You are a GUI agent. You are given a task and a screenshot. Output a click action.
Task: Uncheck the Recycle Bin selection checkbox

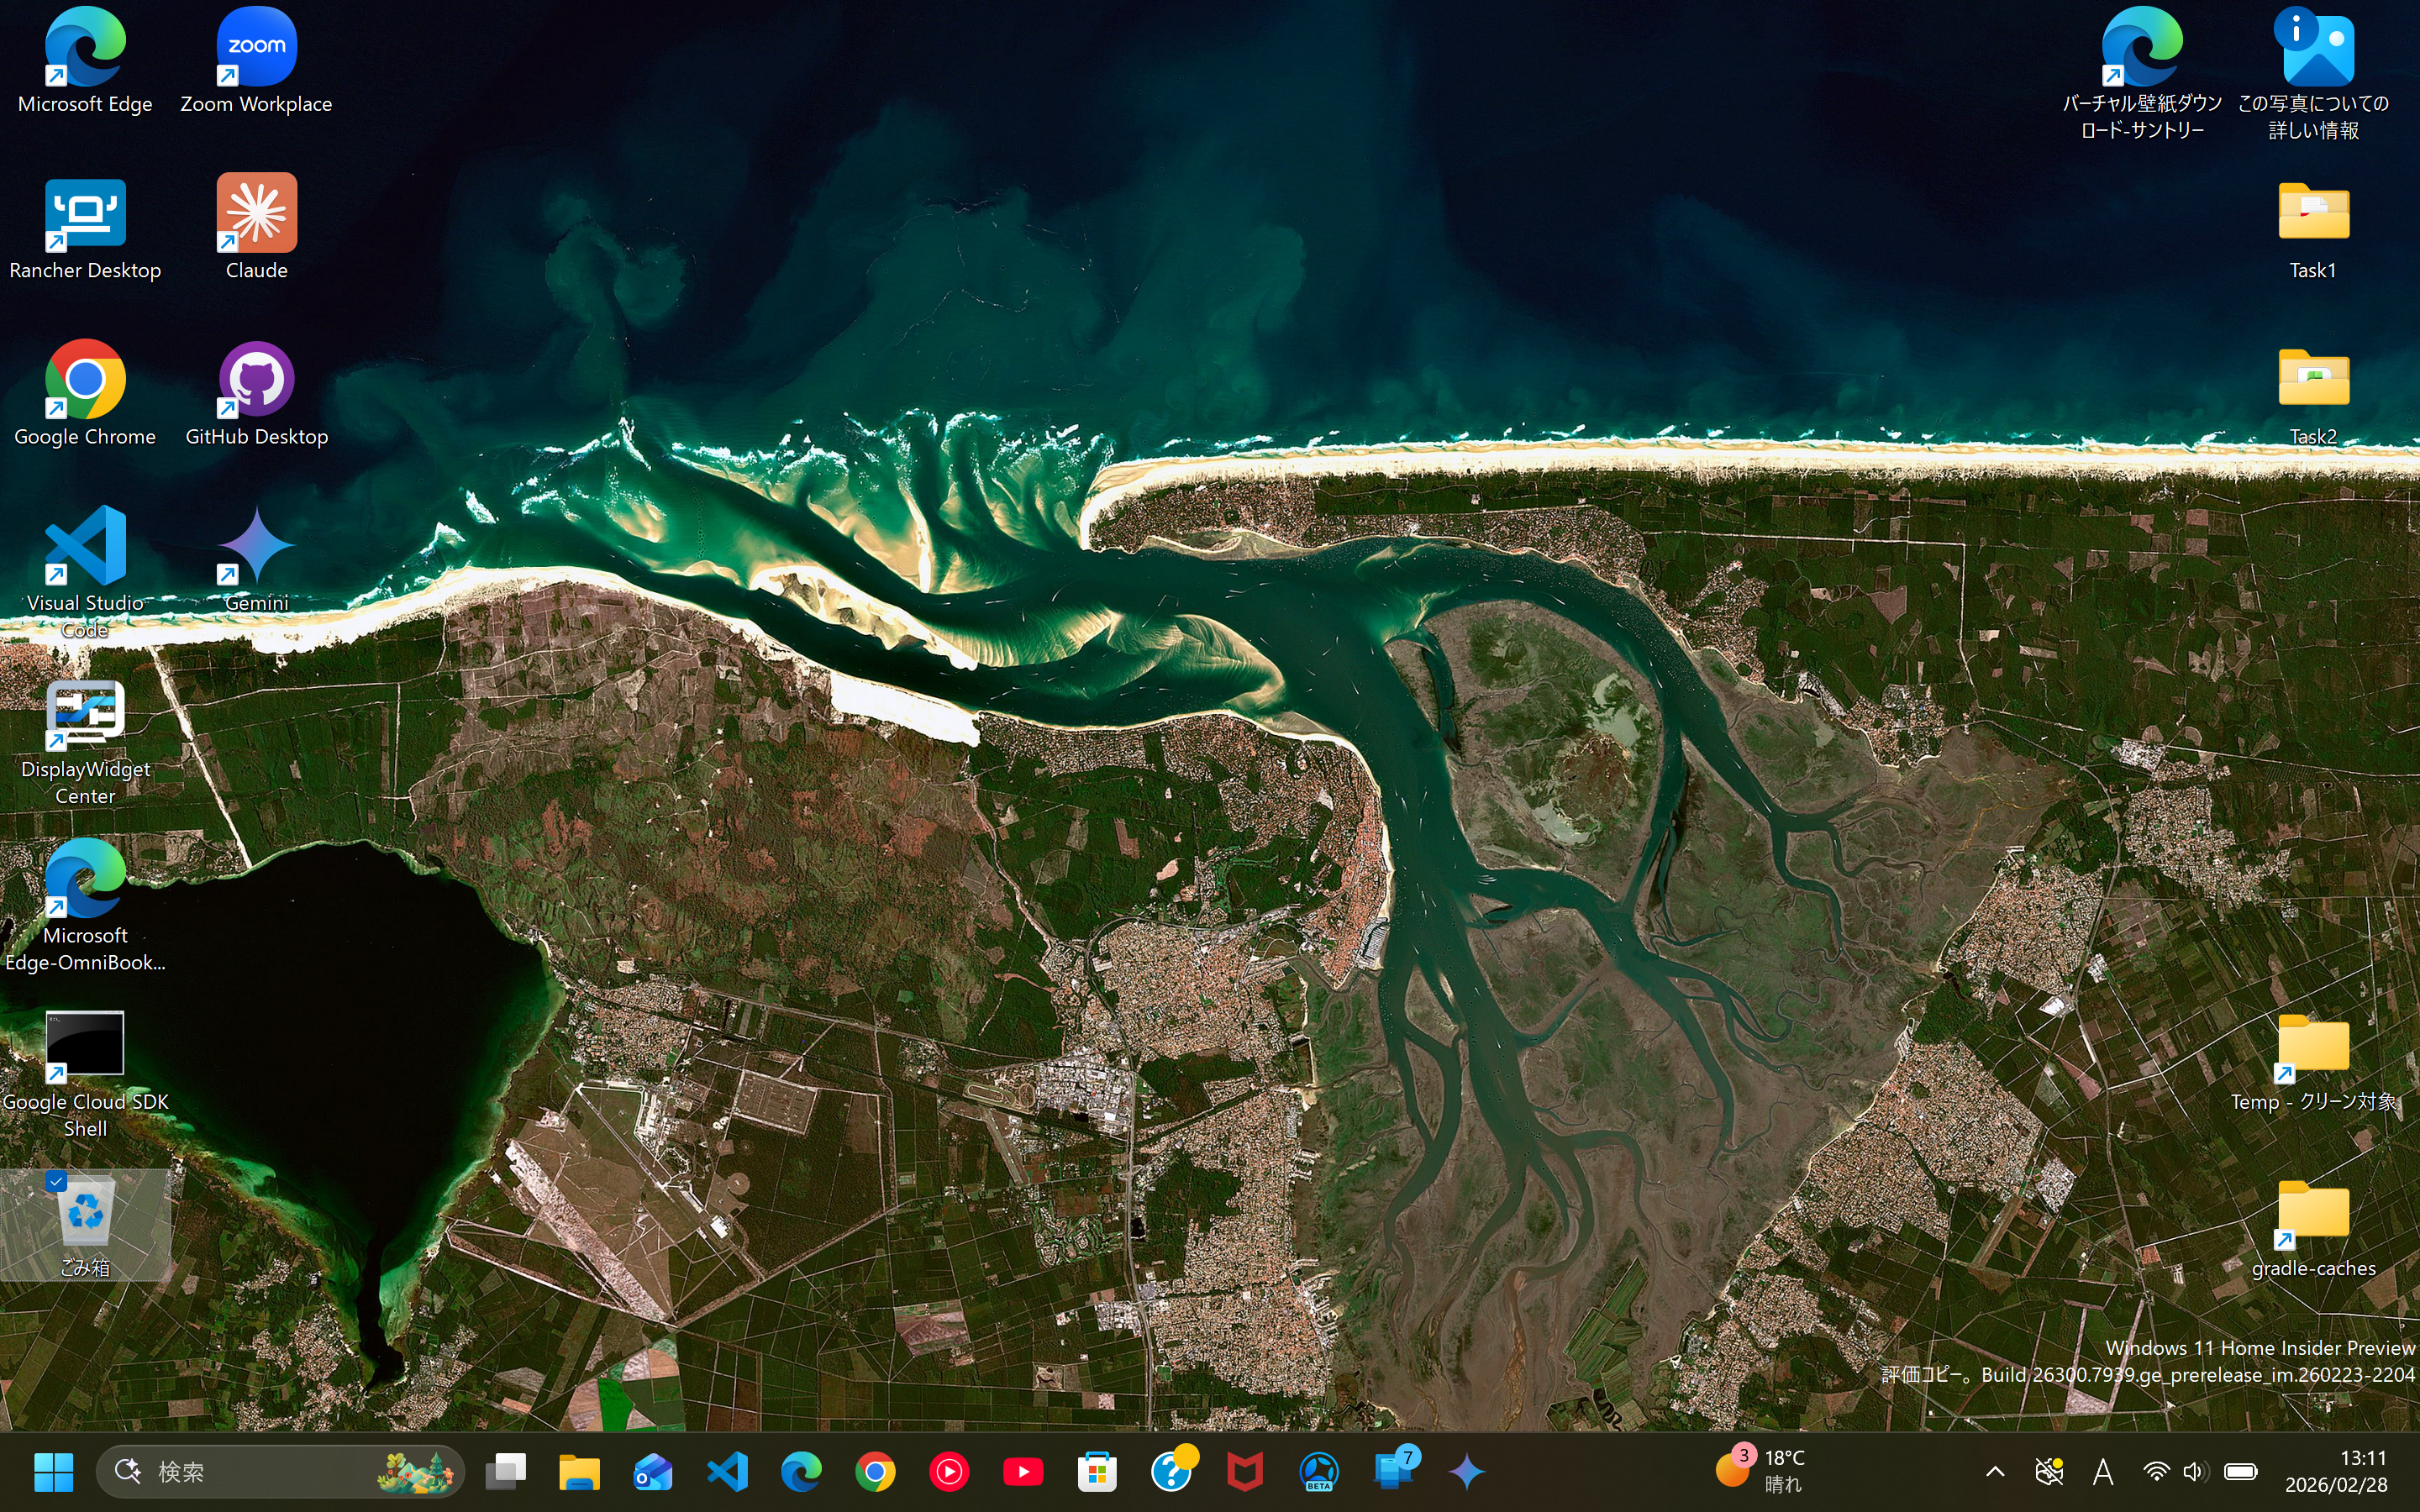56,1182
